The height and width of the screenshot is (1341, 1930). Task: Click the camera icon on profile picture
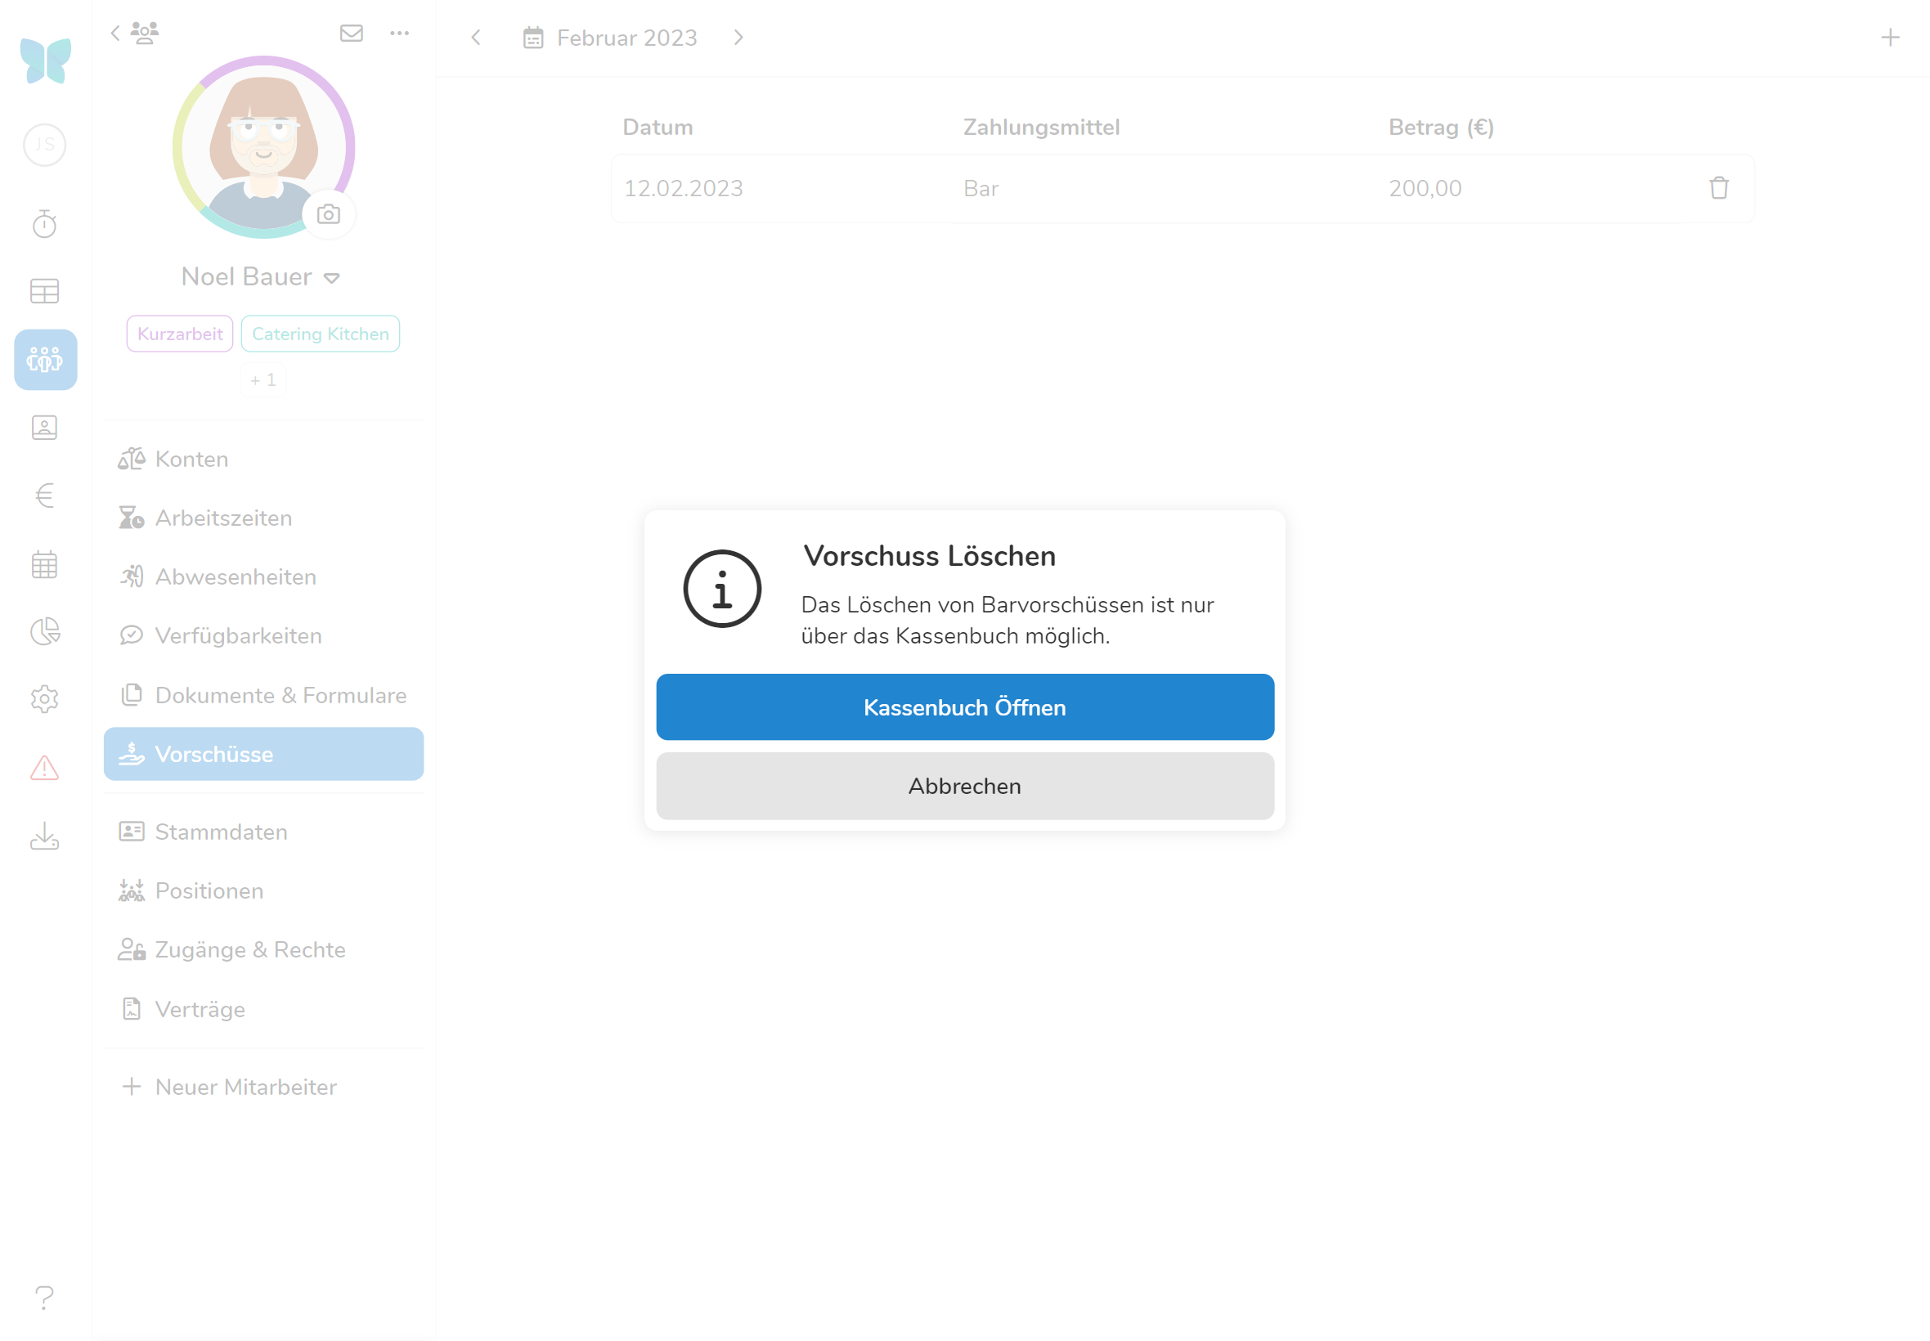pos(329,215)
